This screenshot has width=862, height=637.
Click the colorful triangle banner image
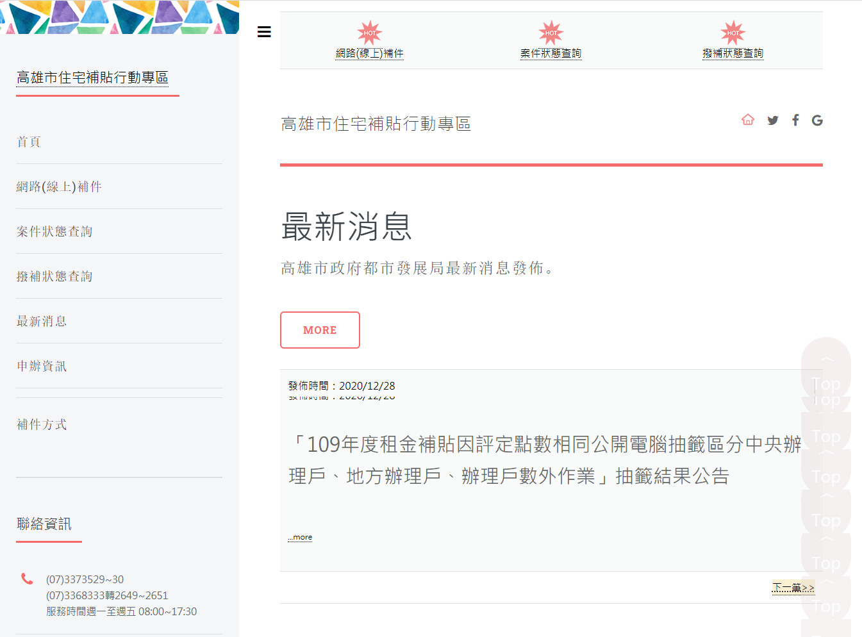click(x=119, y=17)
